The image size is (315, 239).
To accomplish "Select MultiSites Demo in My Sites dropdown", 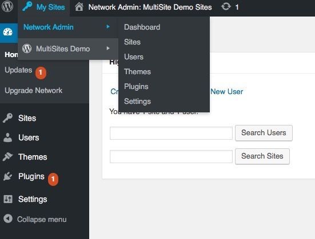I will tap(63, 48).
